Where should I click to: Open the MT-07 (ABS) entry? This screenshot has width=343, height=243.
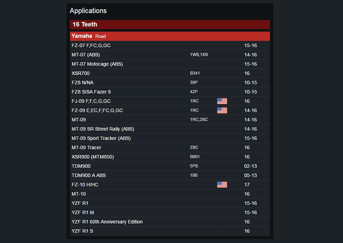click(86, 55)
